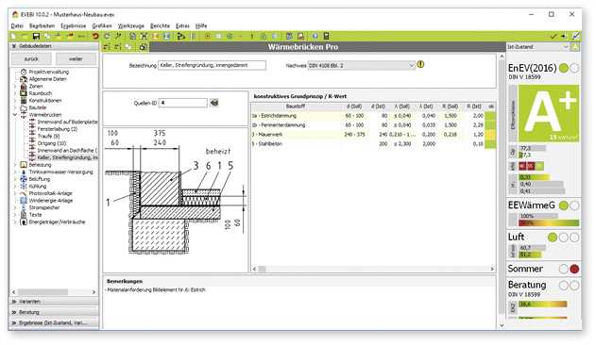The width and height of the screenshot is (596, 345).
Task: Click into the Bezeichnung text field
Action: tap(213, 65)
